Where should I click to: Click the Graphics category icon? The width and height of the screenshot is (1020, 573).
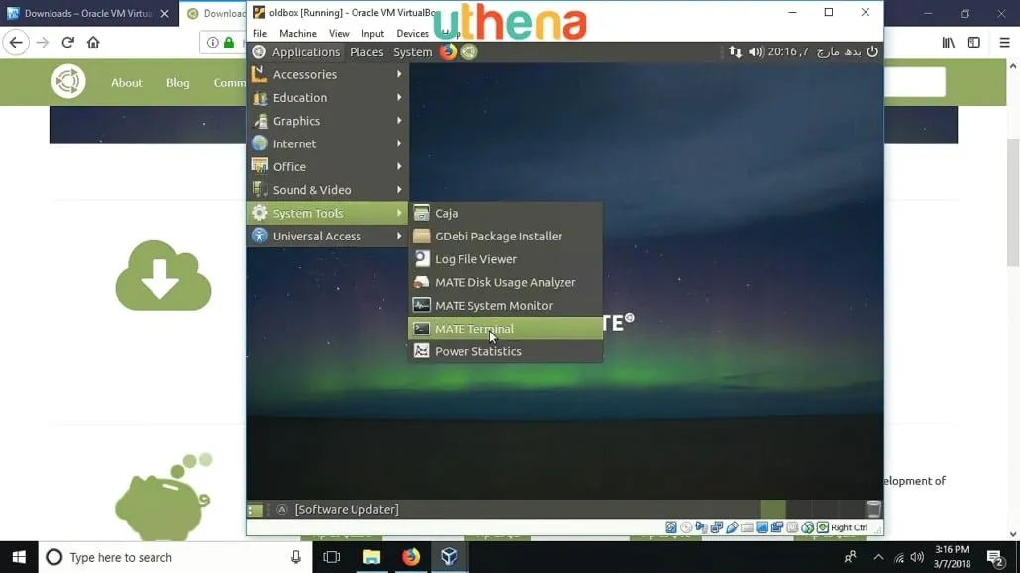click(259, 121)
